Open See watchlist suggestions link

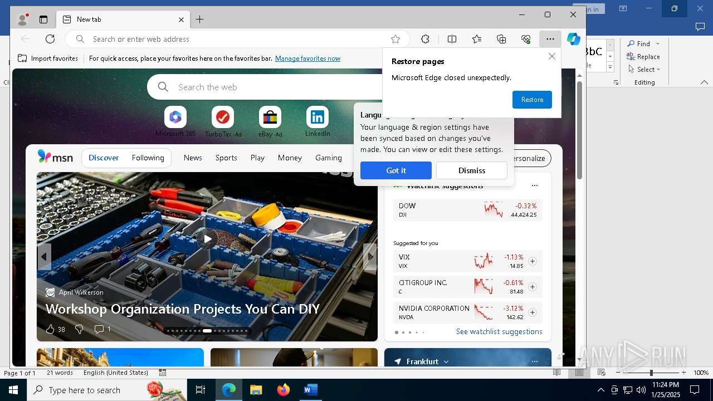(x=499, y=331)
